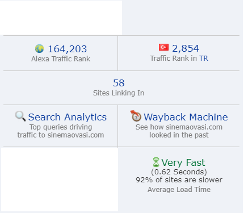Click the Alexa Traffic Rank caption
Screen dimensions: 244x213
[x=61, y=59]
